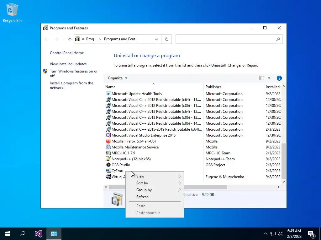Click Turn Windows features on or off

tap(74, 73)
